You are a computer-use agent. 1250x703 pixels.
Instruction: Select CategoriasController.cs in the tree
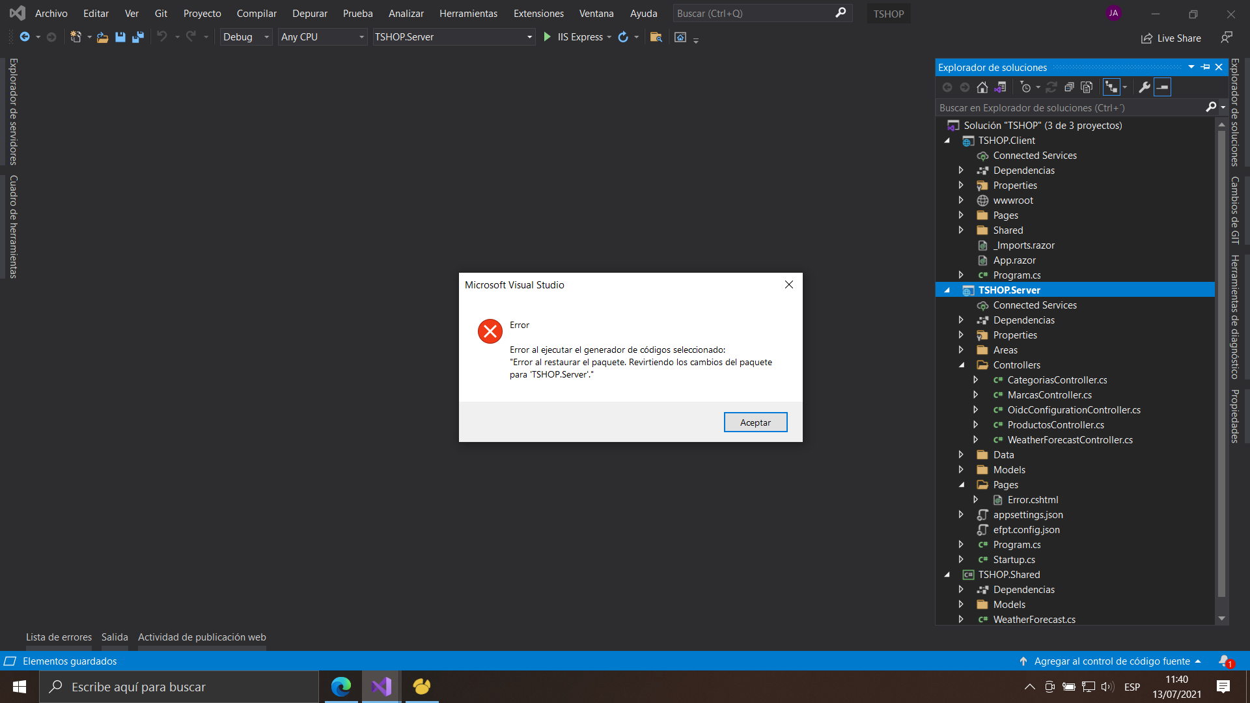tap(1057, 380)
